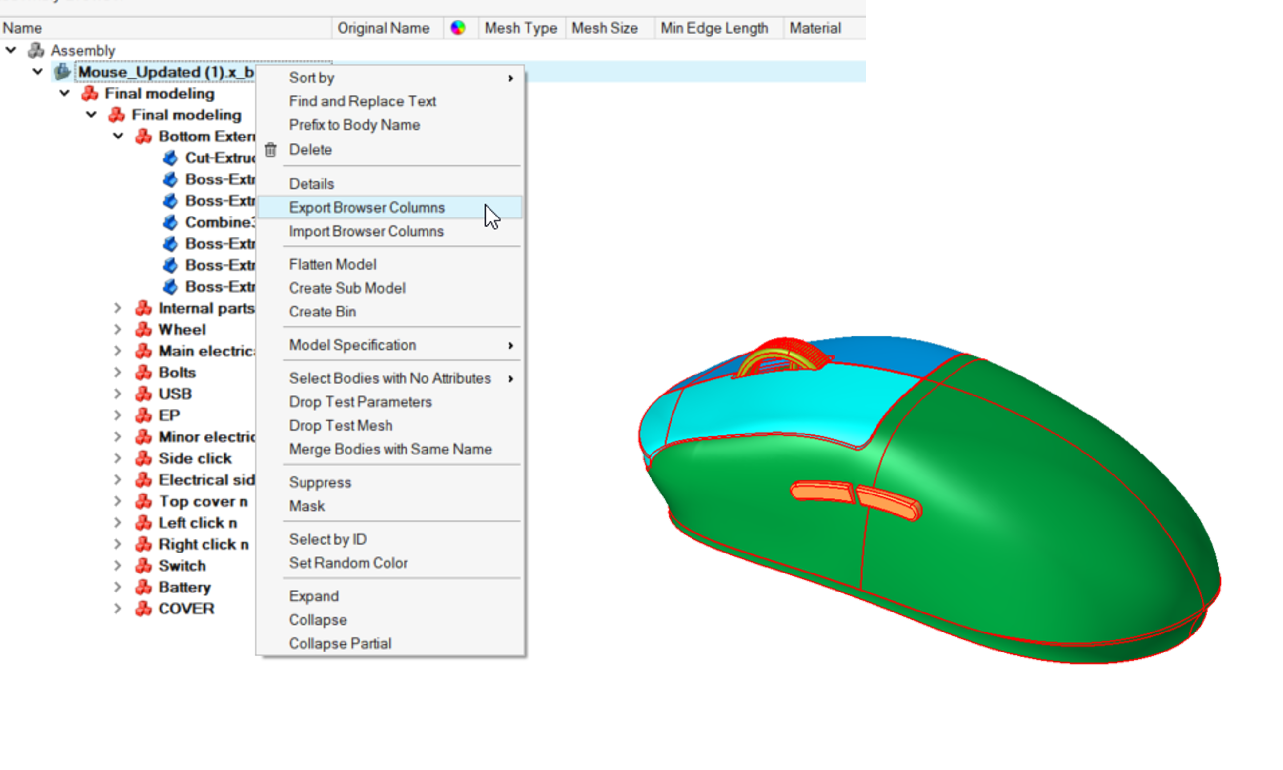Click the trash icon beside Delete
This screenshot has width=1283, height=770.
(270, 150)
